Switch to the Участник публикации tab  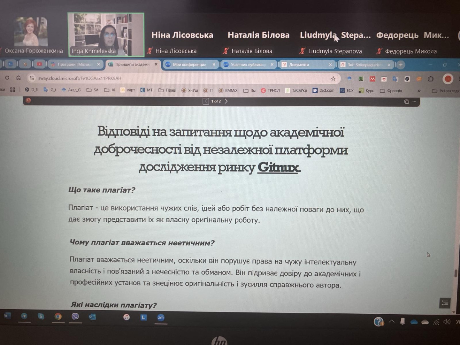[x=248, y=65]
